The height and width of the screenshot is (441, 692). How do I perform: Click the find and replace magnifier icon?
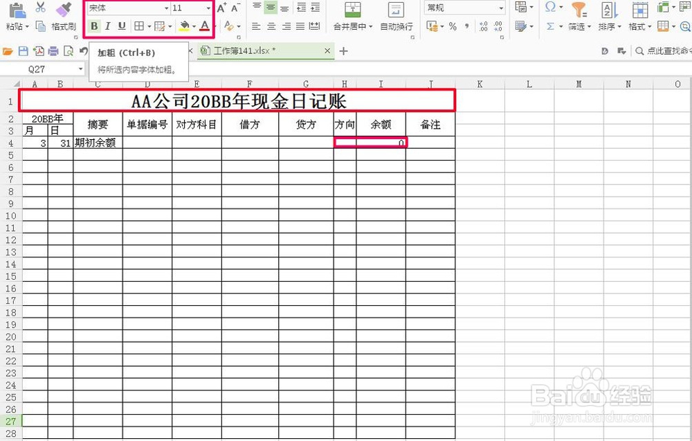pyautogui.click(x=685, y=26)
